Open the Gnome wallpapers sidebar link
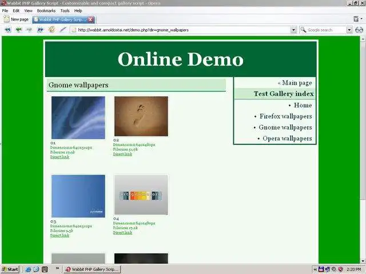This screenshot has width=366, height=274. pos(285,127)
